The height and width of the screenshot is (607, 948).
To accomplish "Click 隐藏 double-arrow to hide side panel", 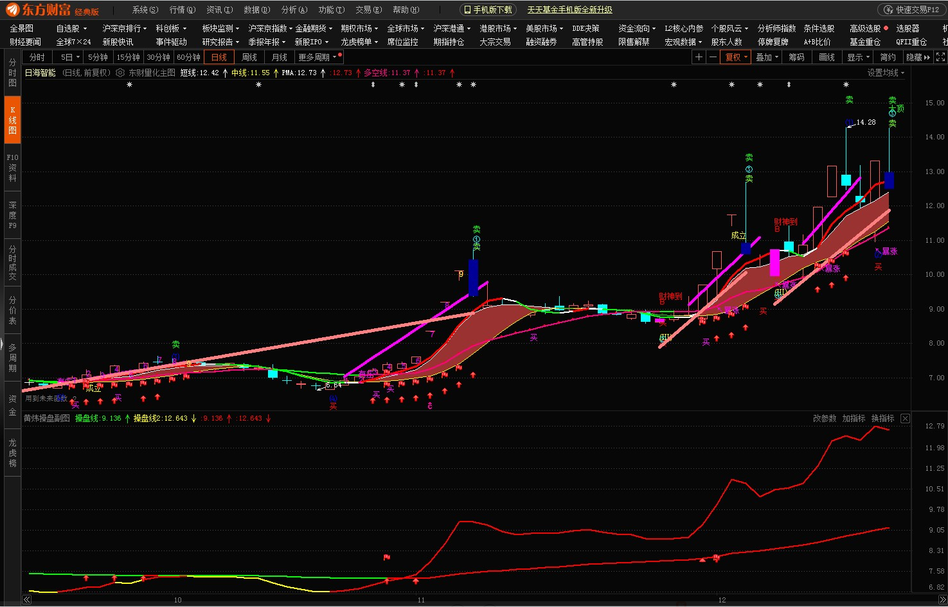I will tap(918, 57).
